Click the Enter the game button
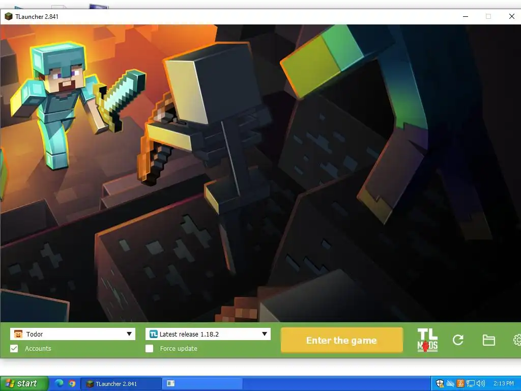 (341, 340)
